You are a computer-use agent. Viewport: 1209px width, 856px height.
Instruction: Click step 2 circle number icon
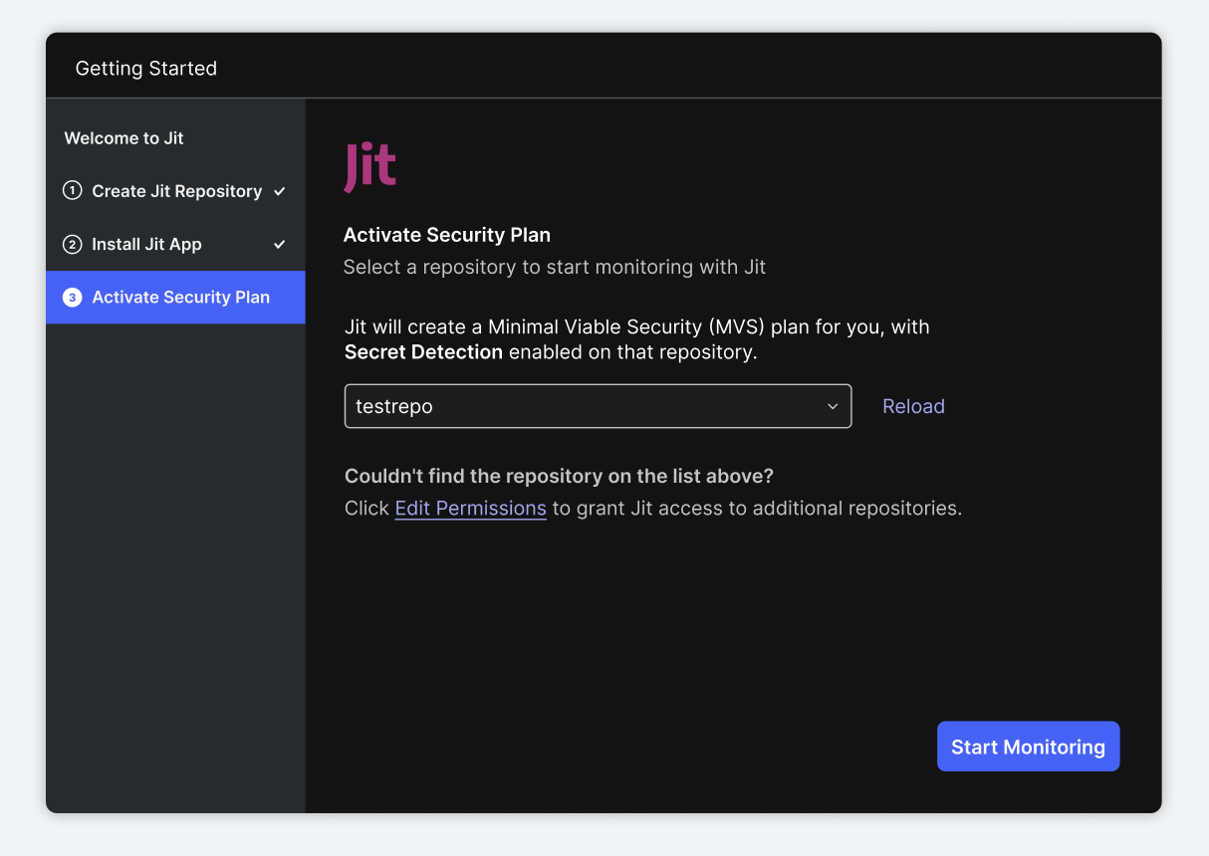pos(72,244)
